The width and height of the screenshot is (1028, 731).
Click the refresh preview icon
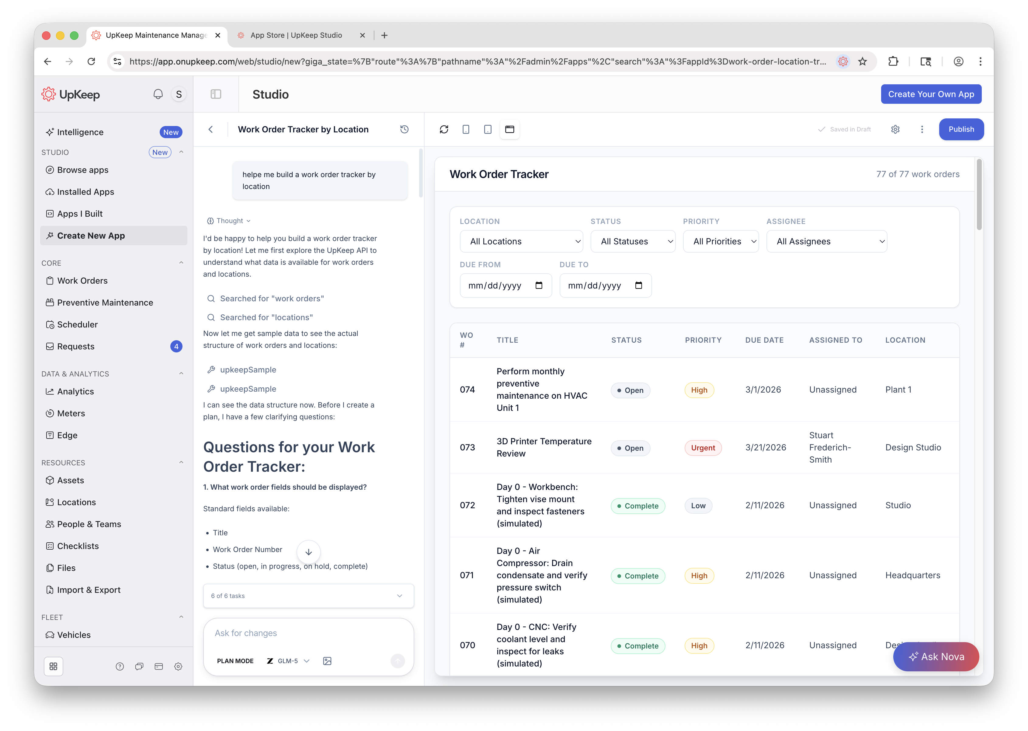click(444, 129)
